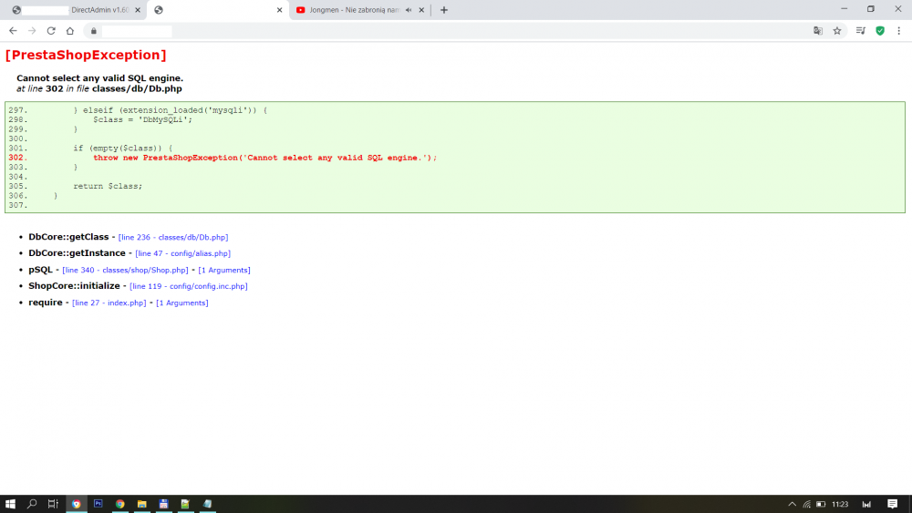
Task: Open the Wi-Fi network tray icon
Action: (807, 504)
